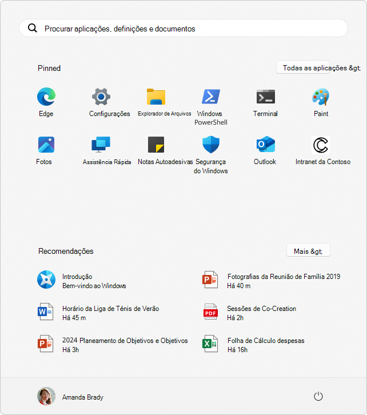This screenshot has width=367, height=415.
Task: Open the Intranet da Contoso icon
Action: point(321,145)
